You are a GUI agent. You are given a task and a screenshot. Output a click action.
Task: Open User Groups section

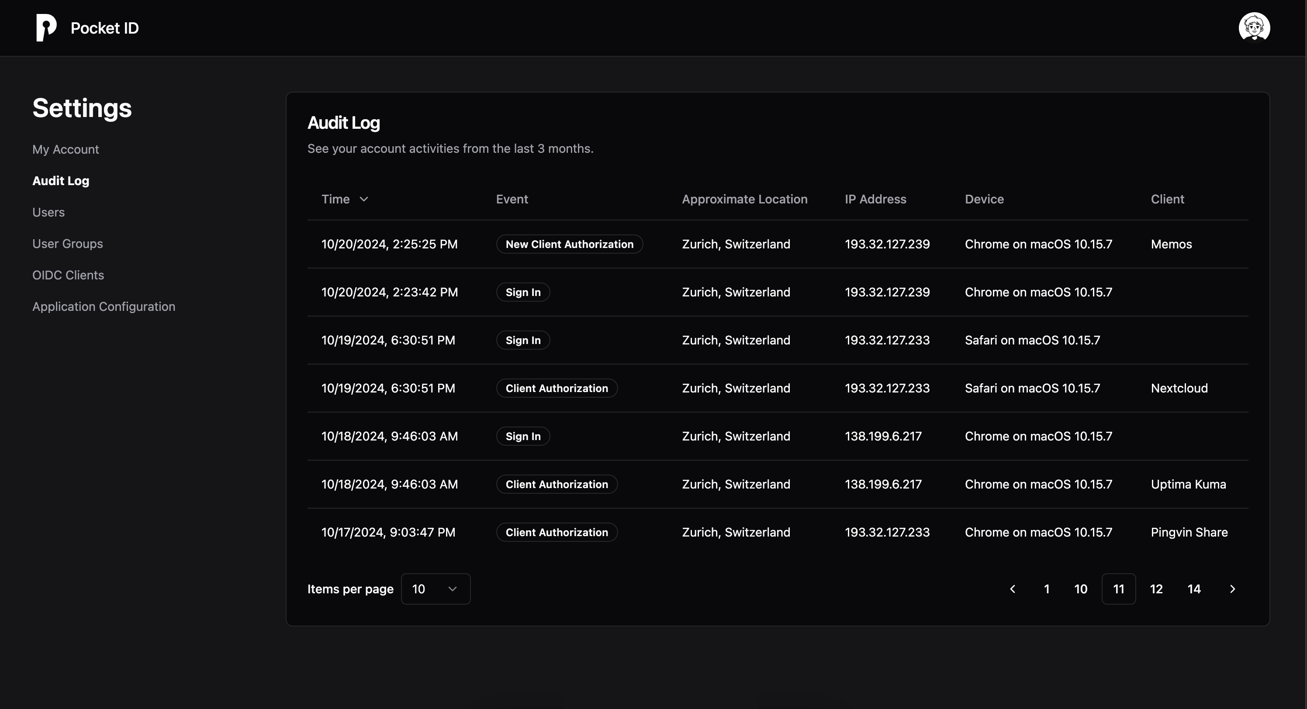point(67,244)
